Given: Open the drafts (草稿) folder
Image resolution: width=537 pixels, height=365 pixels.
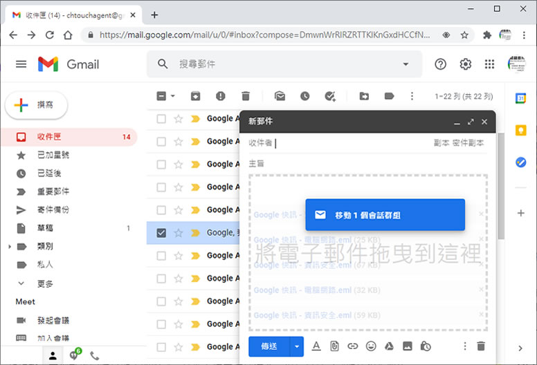Looking at the screenshot, I should tap(45, 228).
